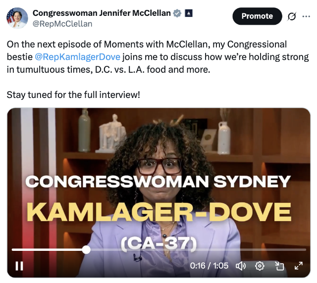Image resolution: width=317 pixels, height=283 pixels.
Task: Pause the playing video
Action: click(19, 266)
